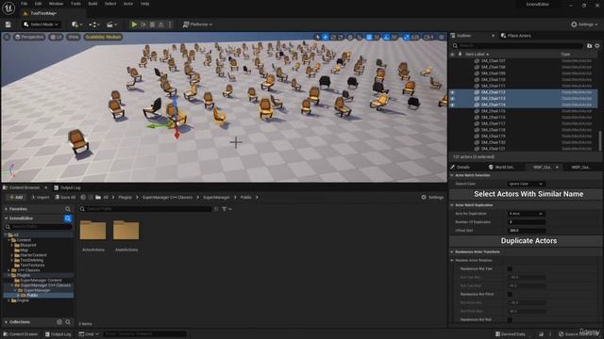
Task: Activate the scale gizmo tool
Action: pyautogui.click(x=341, y=37)
